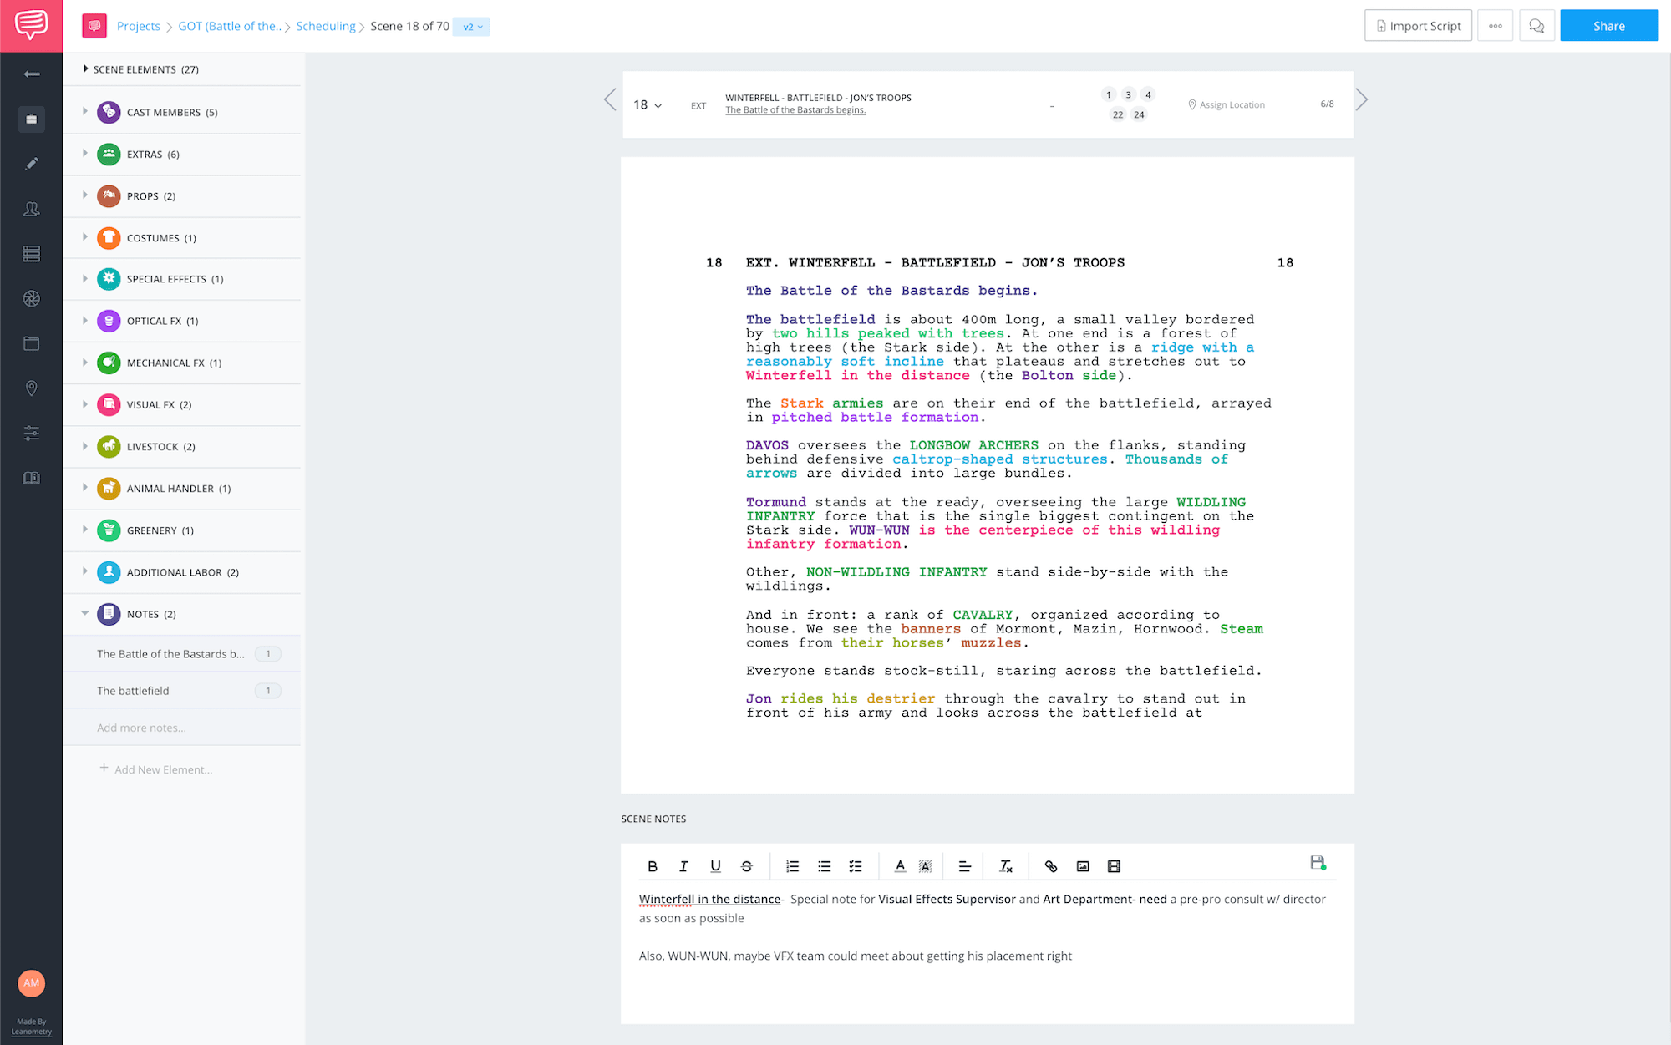
Task: Open the cast members sidebar panel
Action: (32, 209)
